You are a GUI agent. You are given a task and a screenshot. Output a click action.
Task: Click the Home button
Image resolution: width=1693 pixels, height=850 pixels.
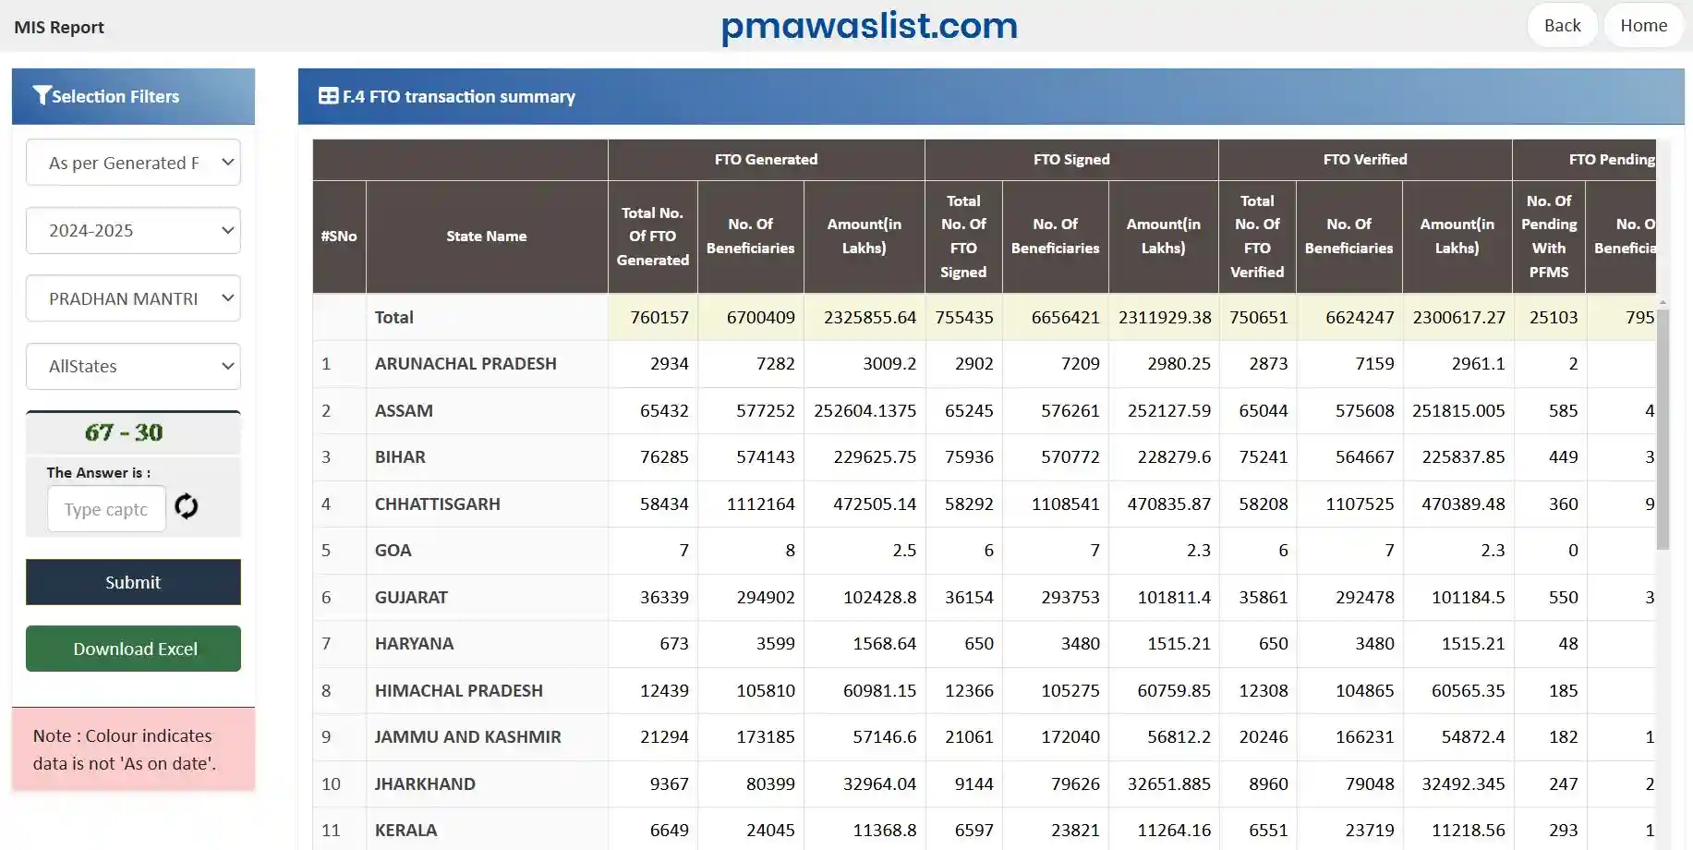(x=1643, y=25)
